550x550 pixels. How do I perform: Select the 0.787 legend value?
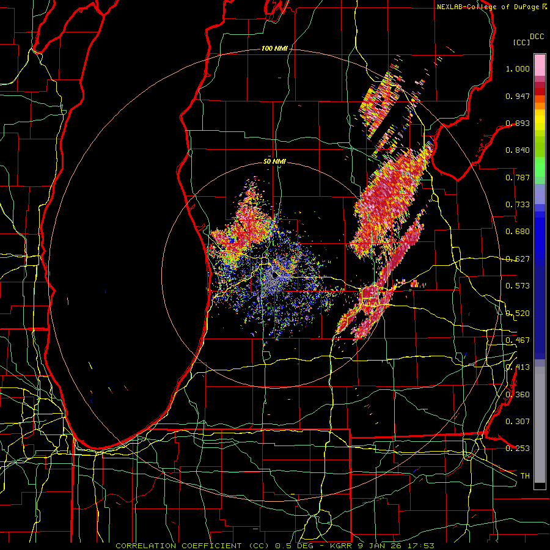(x=518, y=177)
